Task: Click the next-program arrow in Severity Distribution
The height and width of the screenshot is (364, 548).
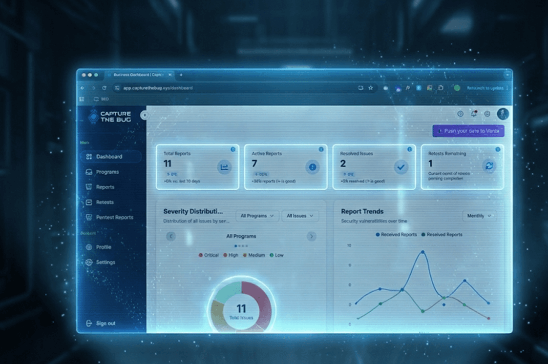Action: (x=312, y=236)
